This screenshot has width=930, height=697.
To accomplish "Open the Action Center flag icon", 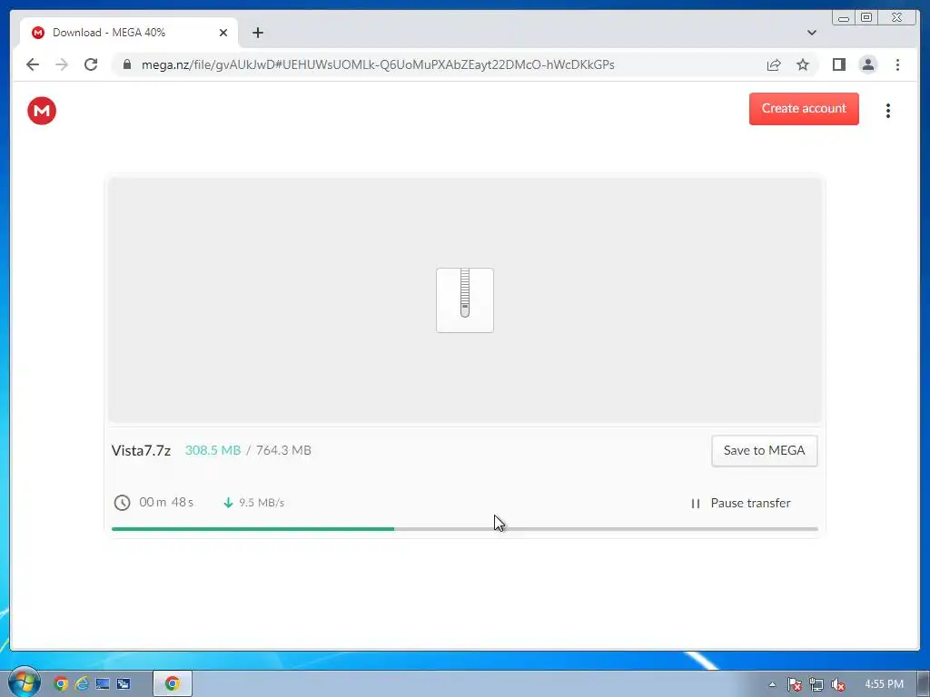I will (794, 684).
